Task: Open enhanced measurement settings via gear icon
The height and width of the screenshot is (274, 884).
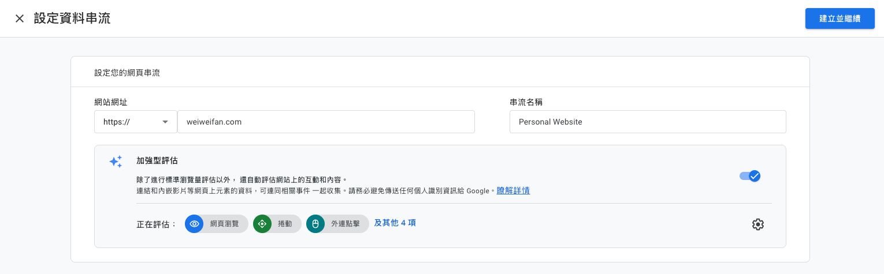Action: (757, 224)
